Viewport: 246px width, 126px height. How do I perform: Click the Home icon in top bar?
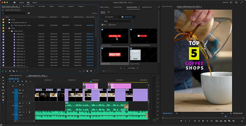(14, 2)
